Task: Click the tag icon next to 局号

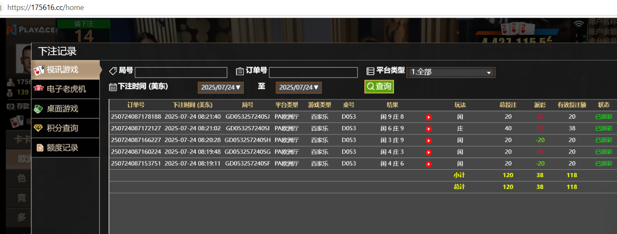Action: [x=113, y=71]
